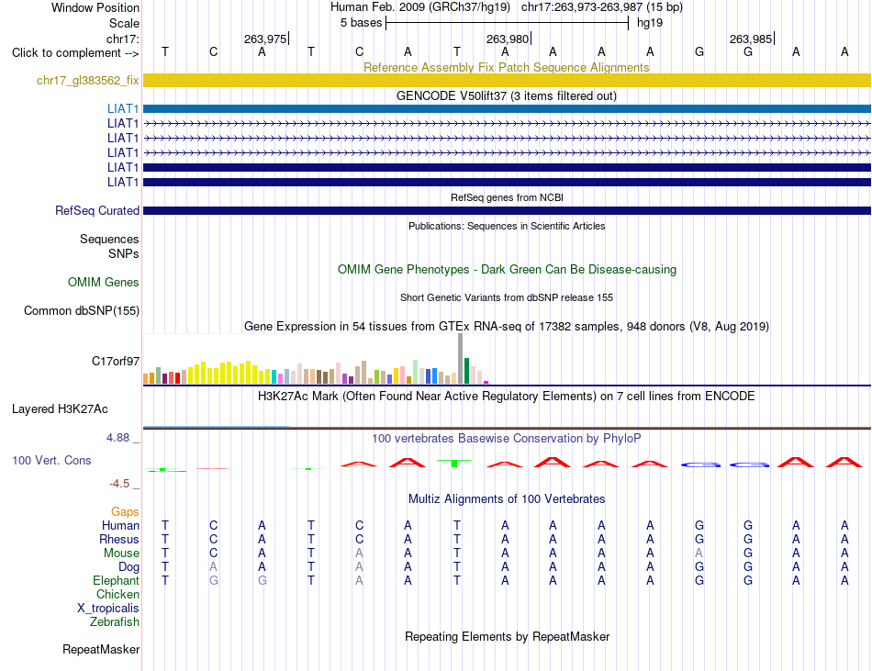Click the Chicken species label

[x=117, y=594]
